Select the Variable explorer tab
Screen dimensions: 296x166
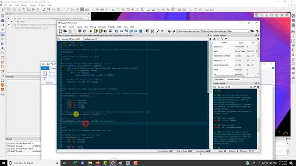pyautogui.click(x=233, y=79)
